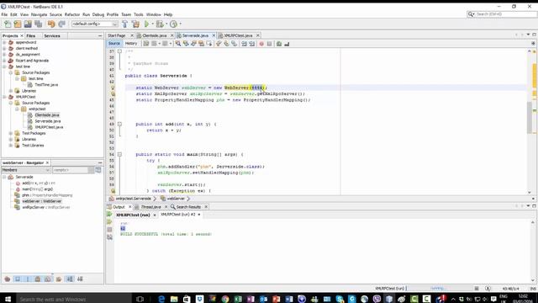The width and height of the screenshot is (538, 303).
Task: Collapse the add method fold on line 49
Action: (119, 124)
